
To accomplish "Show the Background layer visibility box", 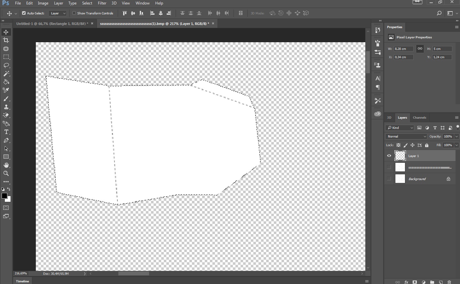I will 389,179.
